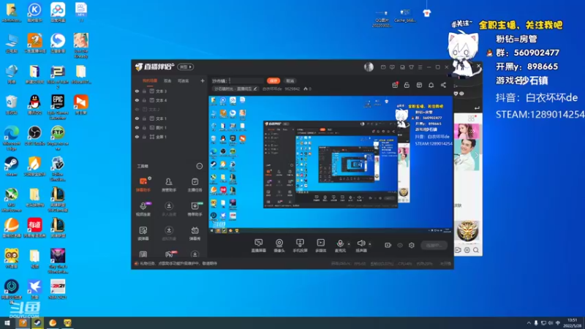Open the message bubble icon in title bar
This screenshot has height=329, width=585.
392,67
